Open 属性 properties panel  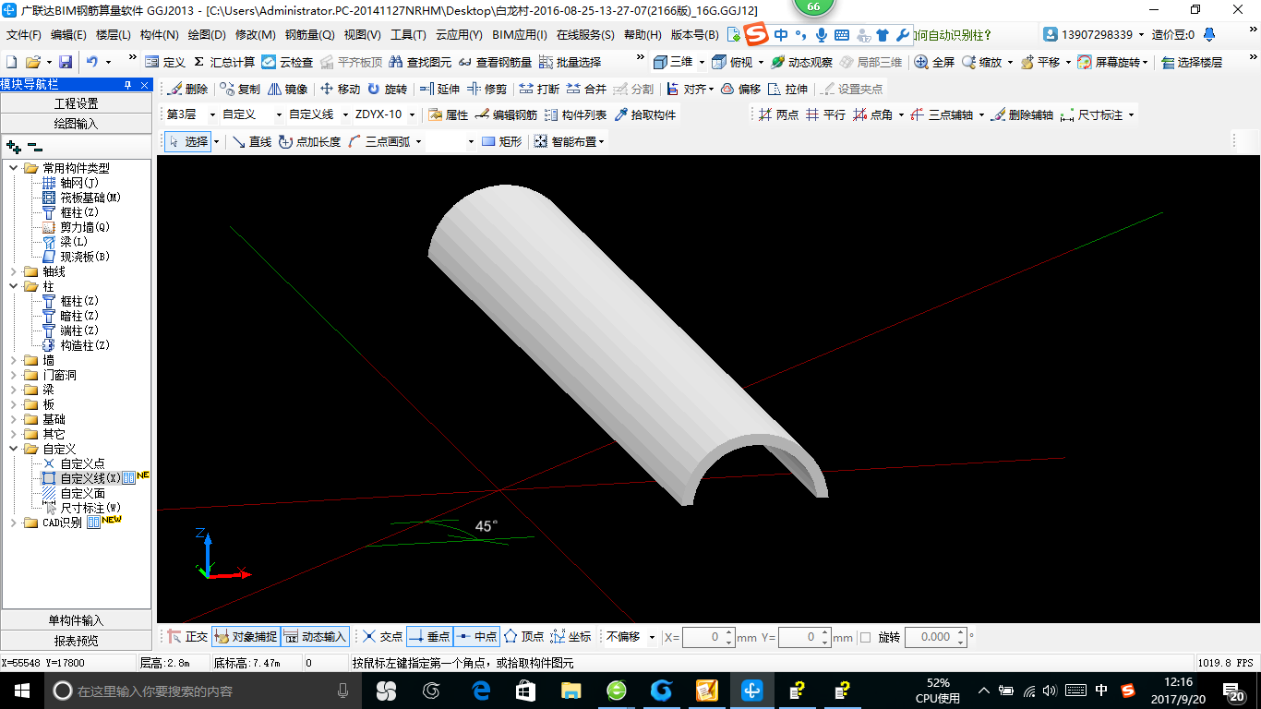coord(448,114)
